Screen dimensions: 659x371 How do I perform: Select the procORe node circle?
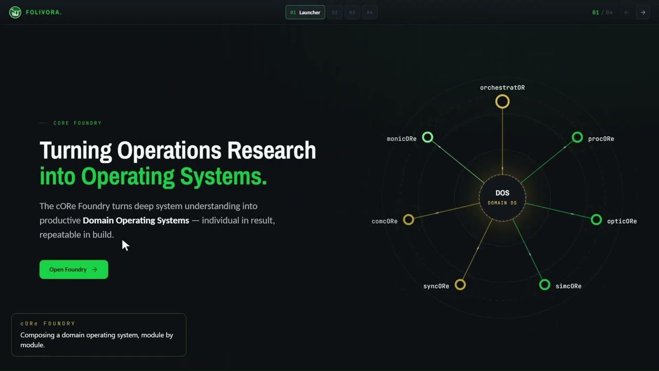(x=577, y=137)
